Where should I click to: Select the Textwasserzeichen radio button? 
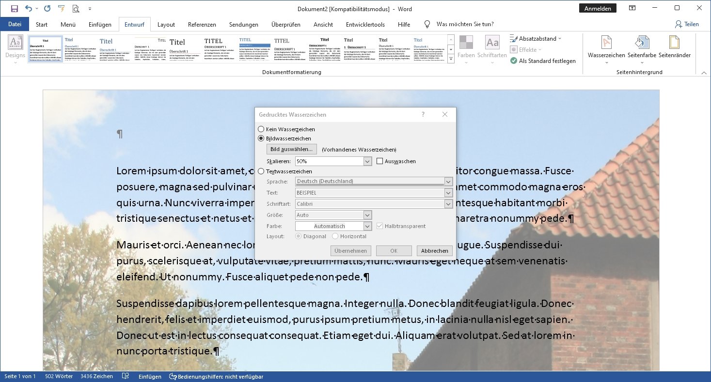[262, 171]
